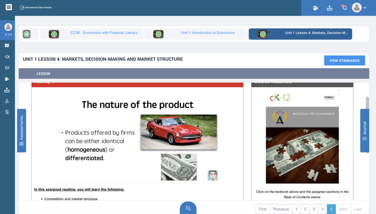Click the lesson title heading text
Viewport: 376px width, 214px height.
(x=103, y=59)
